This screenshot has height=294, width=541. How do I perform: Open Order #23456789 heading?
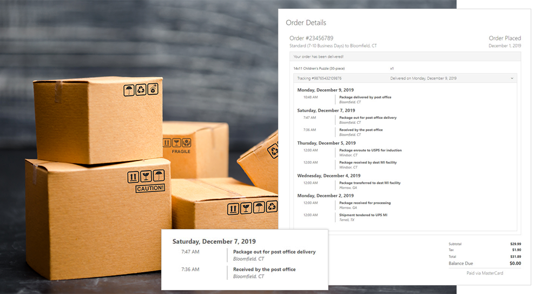311,38
